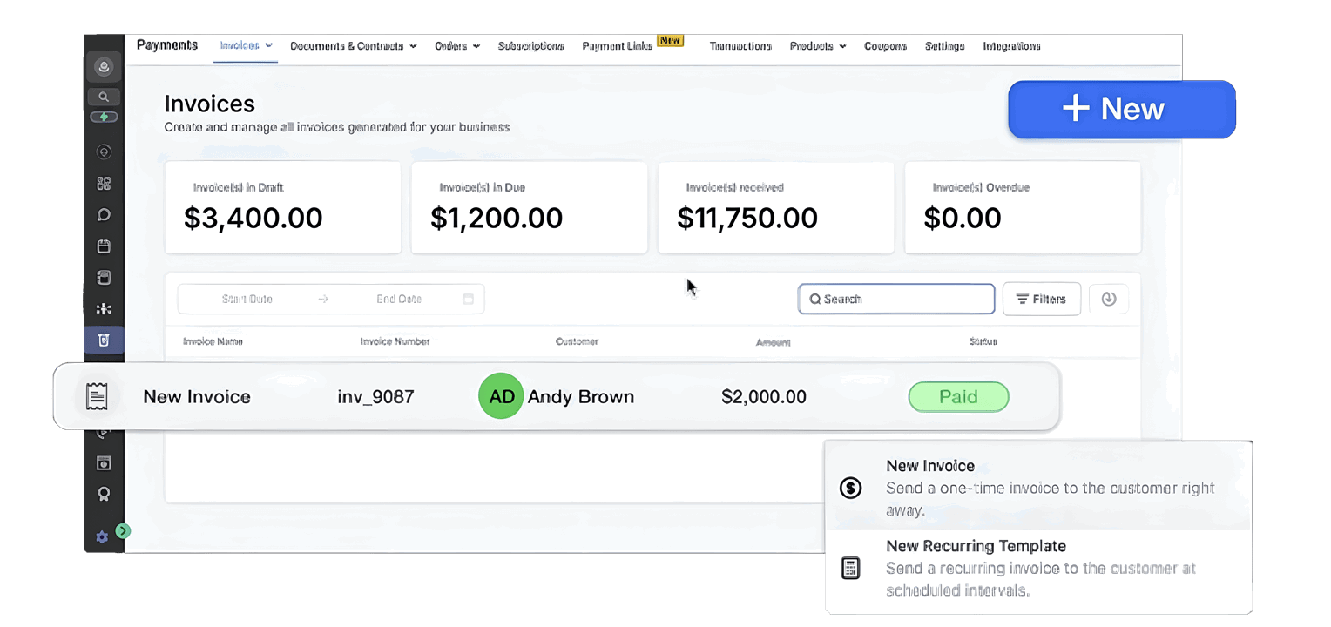Open the Filters button
This screenshot has width=1331, height=627.
click(x=1041, y=299)
